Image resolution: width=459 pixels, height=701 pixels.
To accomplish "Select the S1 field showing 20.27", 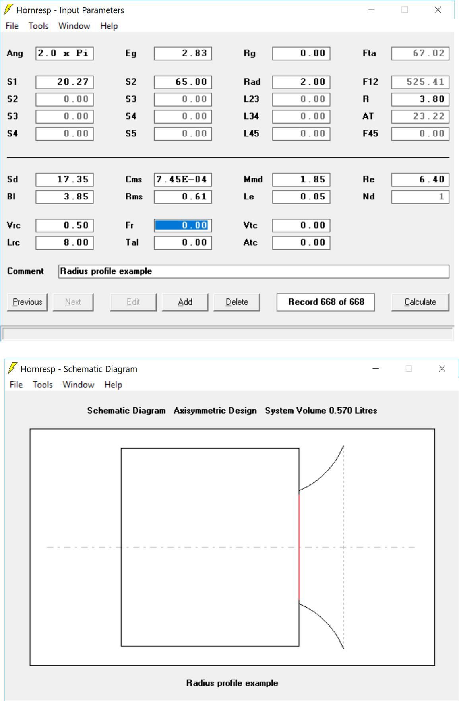I will [x=64, y=82].
